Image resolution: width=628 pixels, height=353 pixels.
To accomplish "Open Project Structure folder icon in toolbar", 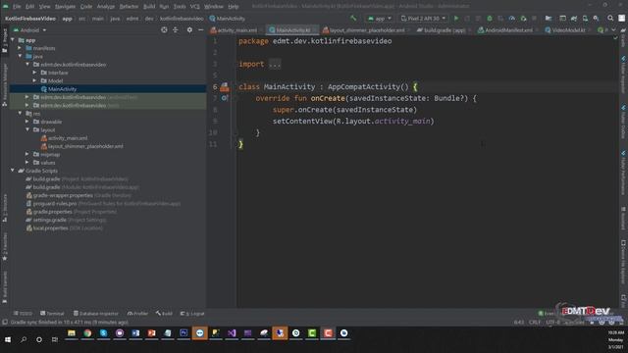I will point(549,19).
